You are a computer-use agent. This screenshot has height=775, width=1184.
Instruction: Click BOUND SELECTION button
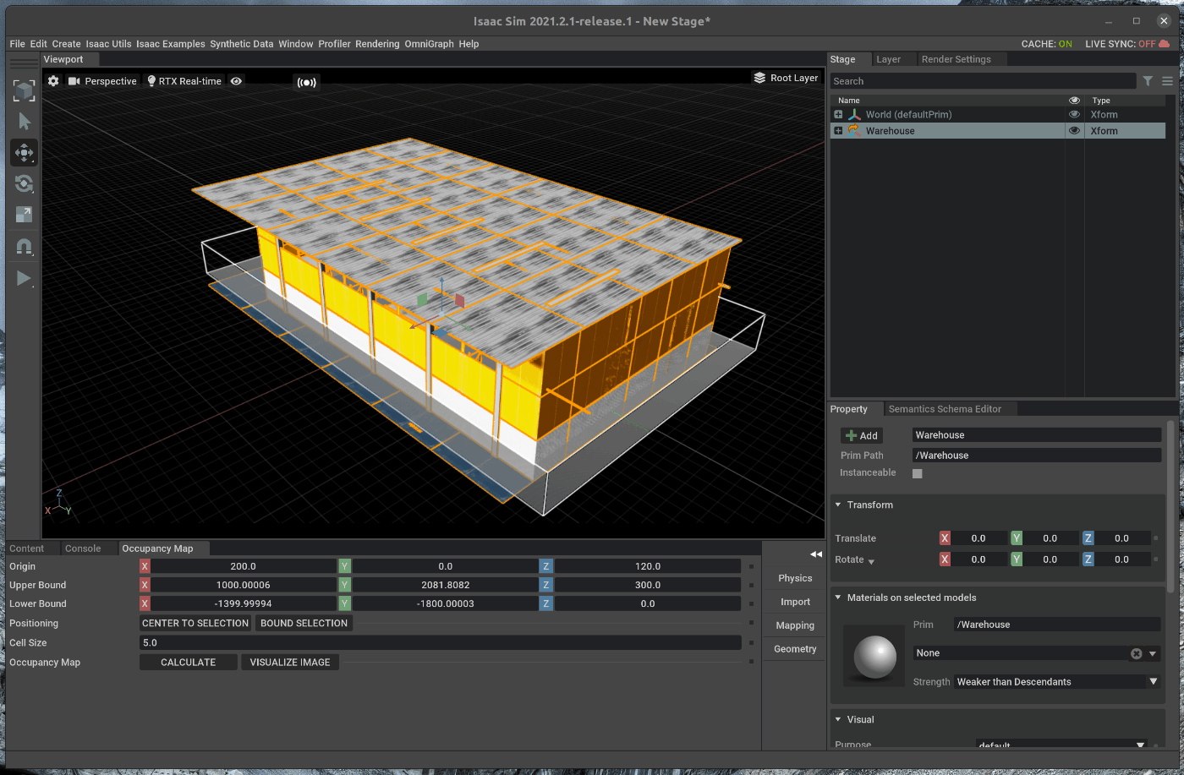tap(304, 623)
